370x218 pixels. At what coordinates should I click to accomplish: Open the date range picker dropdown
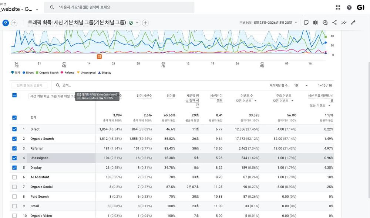coord(296,23)
